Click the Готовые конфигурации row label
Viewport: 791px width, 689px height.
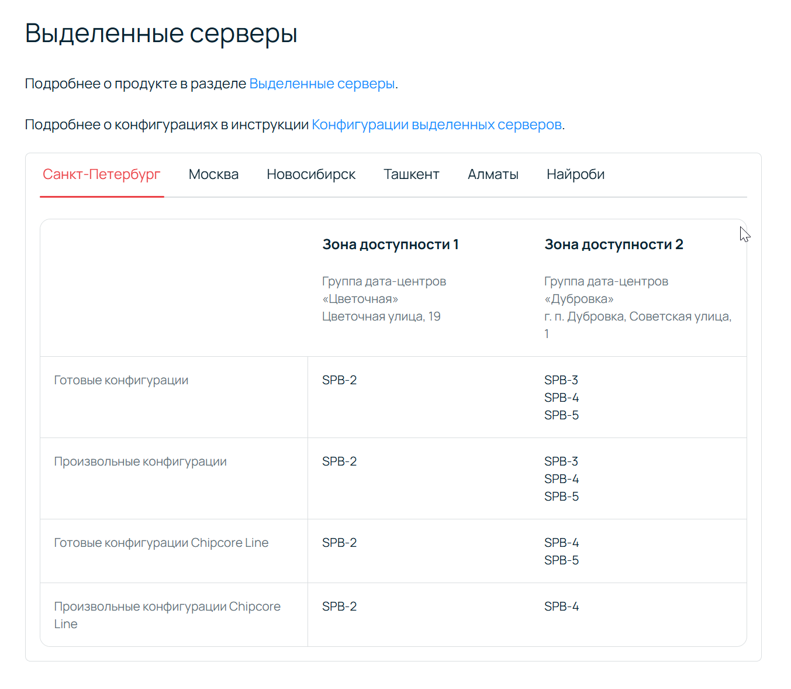click(x=121, y=380)
